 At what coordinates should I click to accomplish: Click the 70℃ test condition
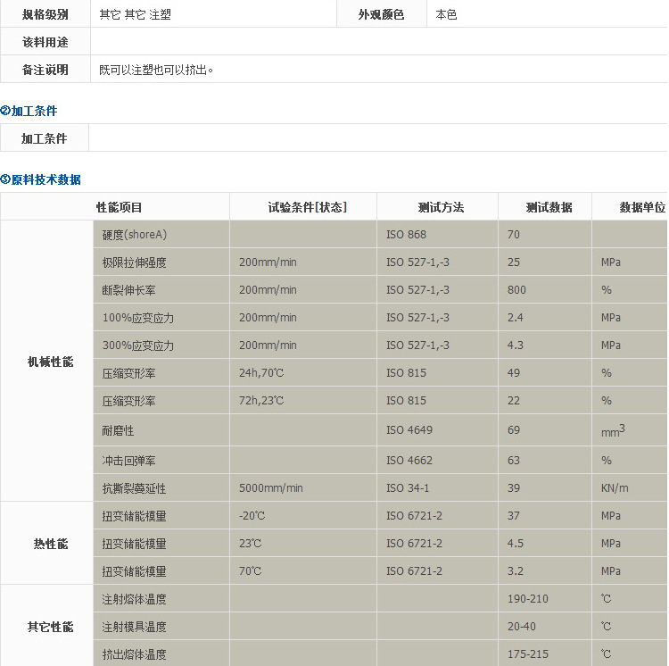250,571
